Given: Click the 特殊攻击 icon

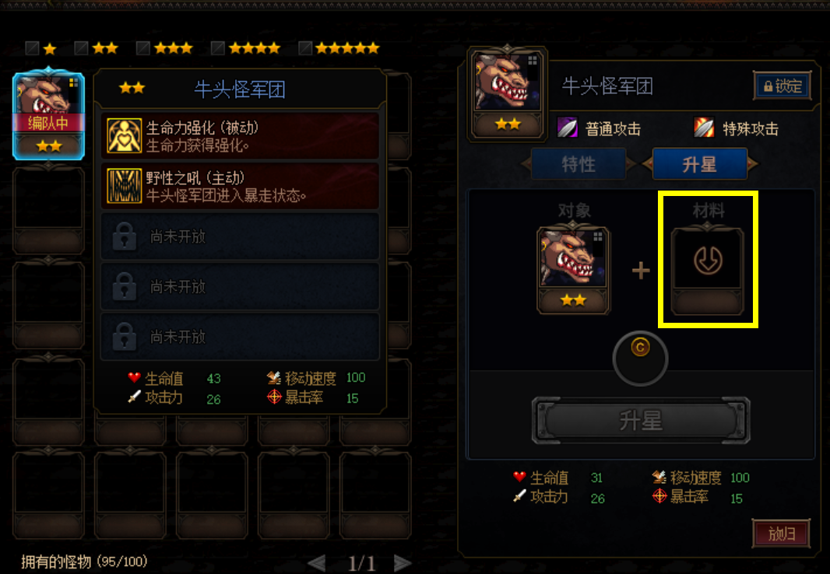Looking at the screenshot, I should coord(704,128).
